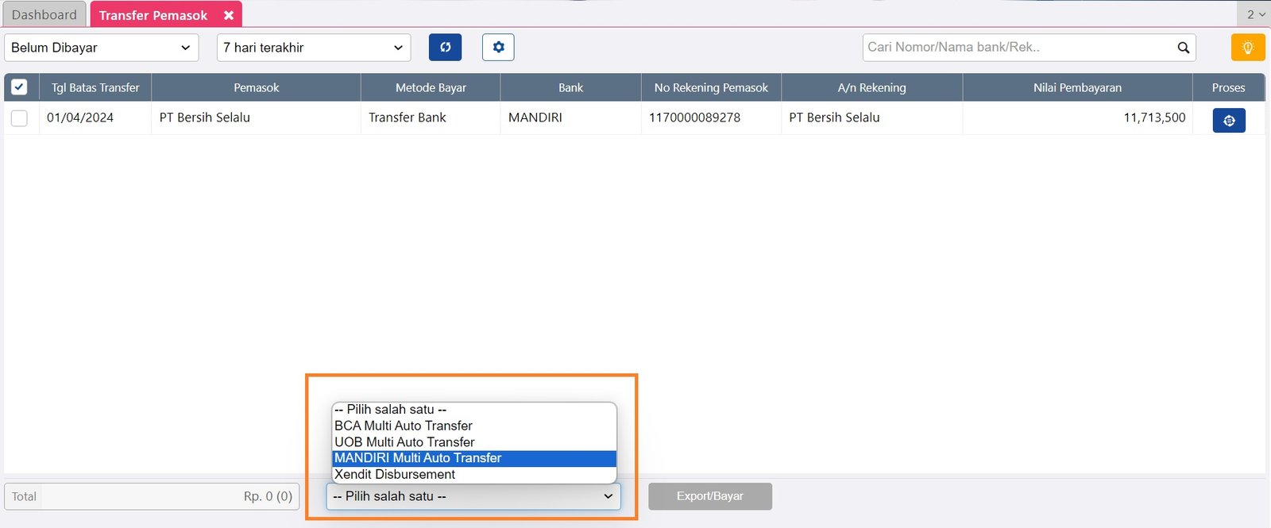Click the blue refresh icon button

445,48
